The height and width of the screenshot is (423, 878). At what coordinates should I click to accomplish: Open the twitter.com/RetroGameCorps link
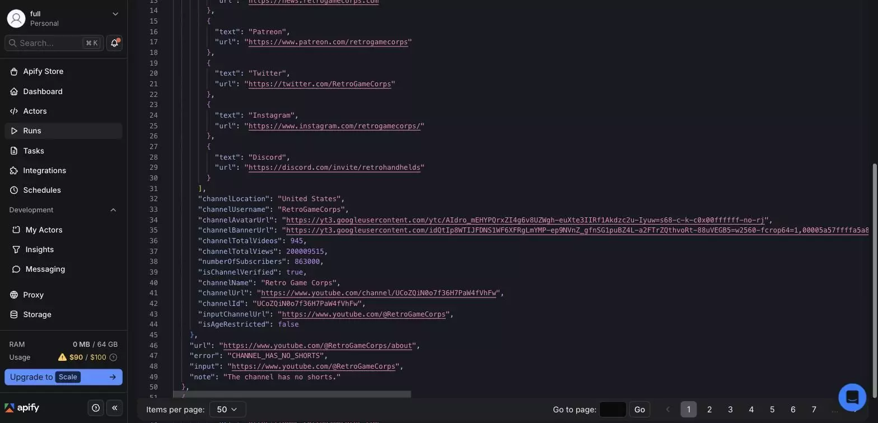coord(320,84)
